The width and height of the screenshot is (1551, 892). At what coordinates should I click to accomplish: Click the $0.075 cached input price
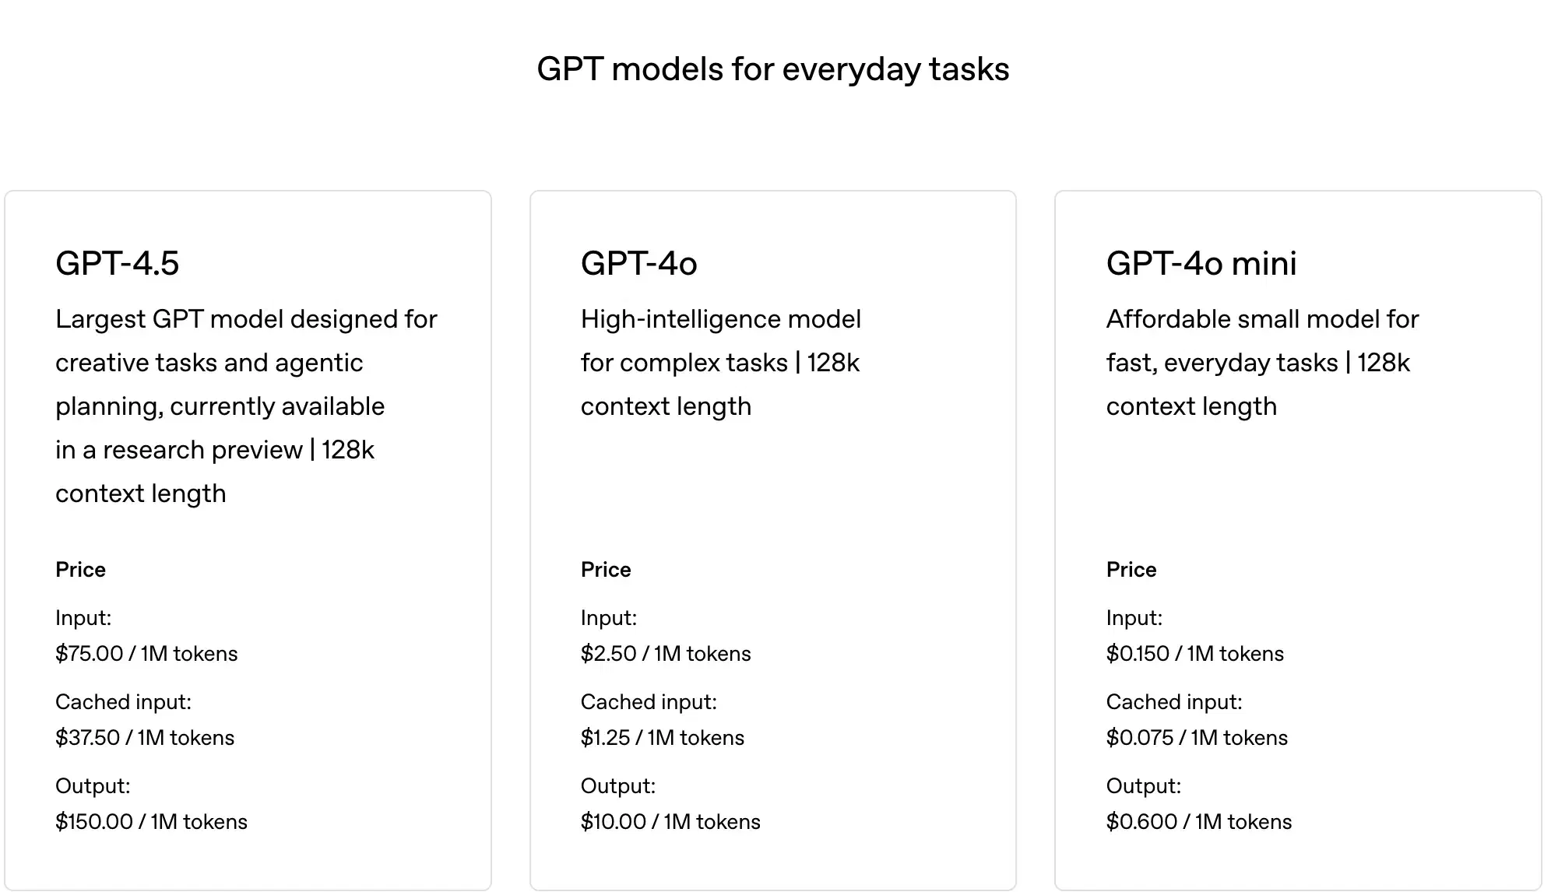(1197, 738)
